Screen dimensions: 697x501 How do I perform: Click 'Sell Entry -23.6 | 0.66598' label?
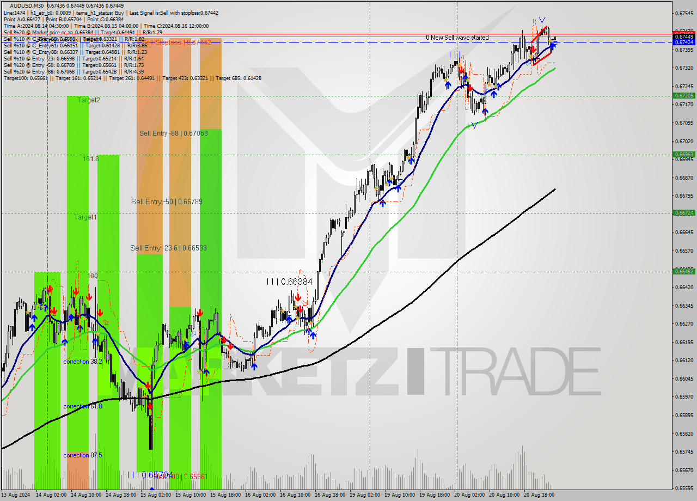pyautogui.click(x=168, y=248)
